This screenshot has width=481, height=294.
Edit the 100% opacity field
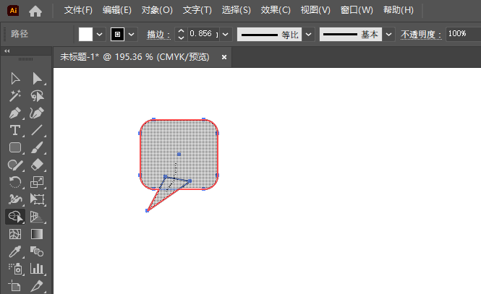463,34
